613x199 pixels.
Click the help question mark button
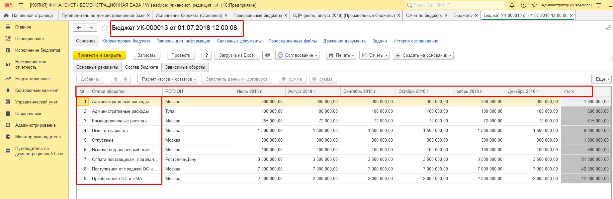click(x=207, y=55)
